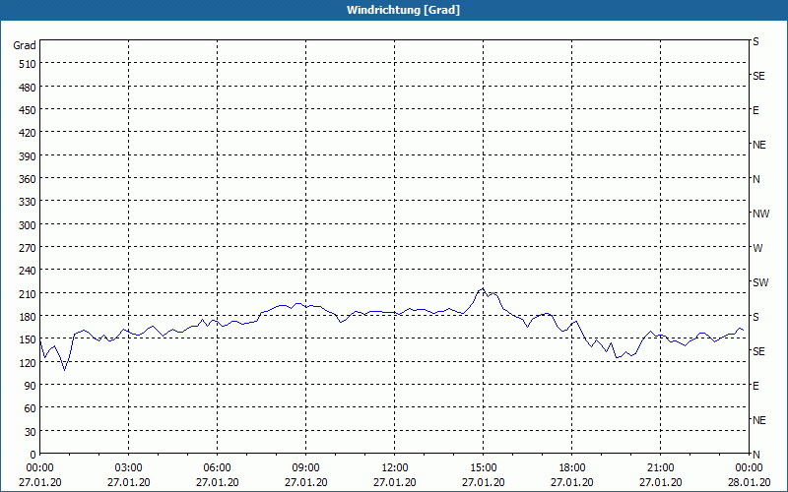Click the 420 y-axis value
This screenshot has width=788, height=492.
(x=28, y=133)
